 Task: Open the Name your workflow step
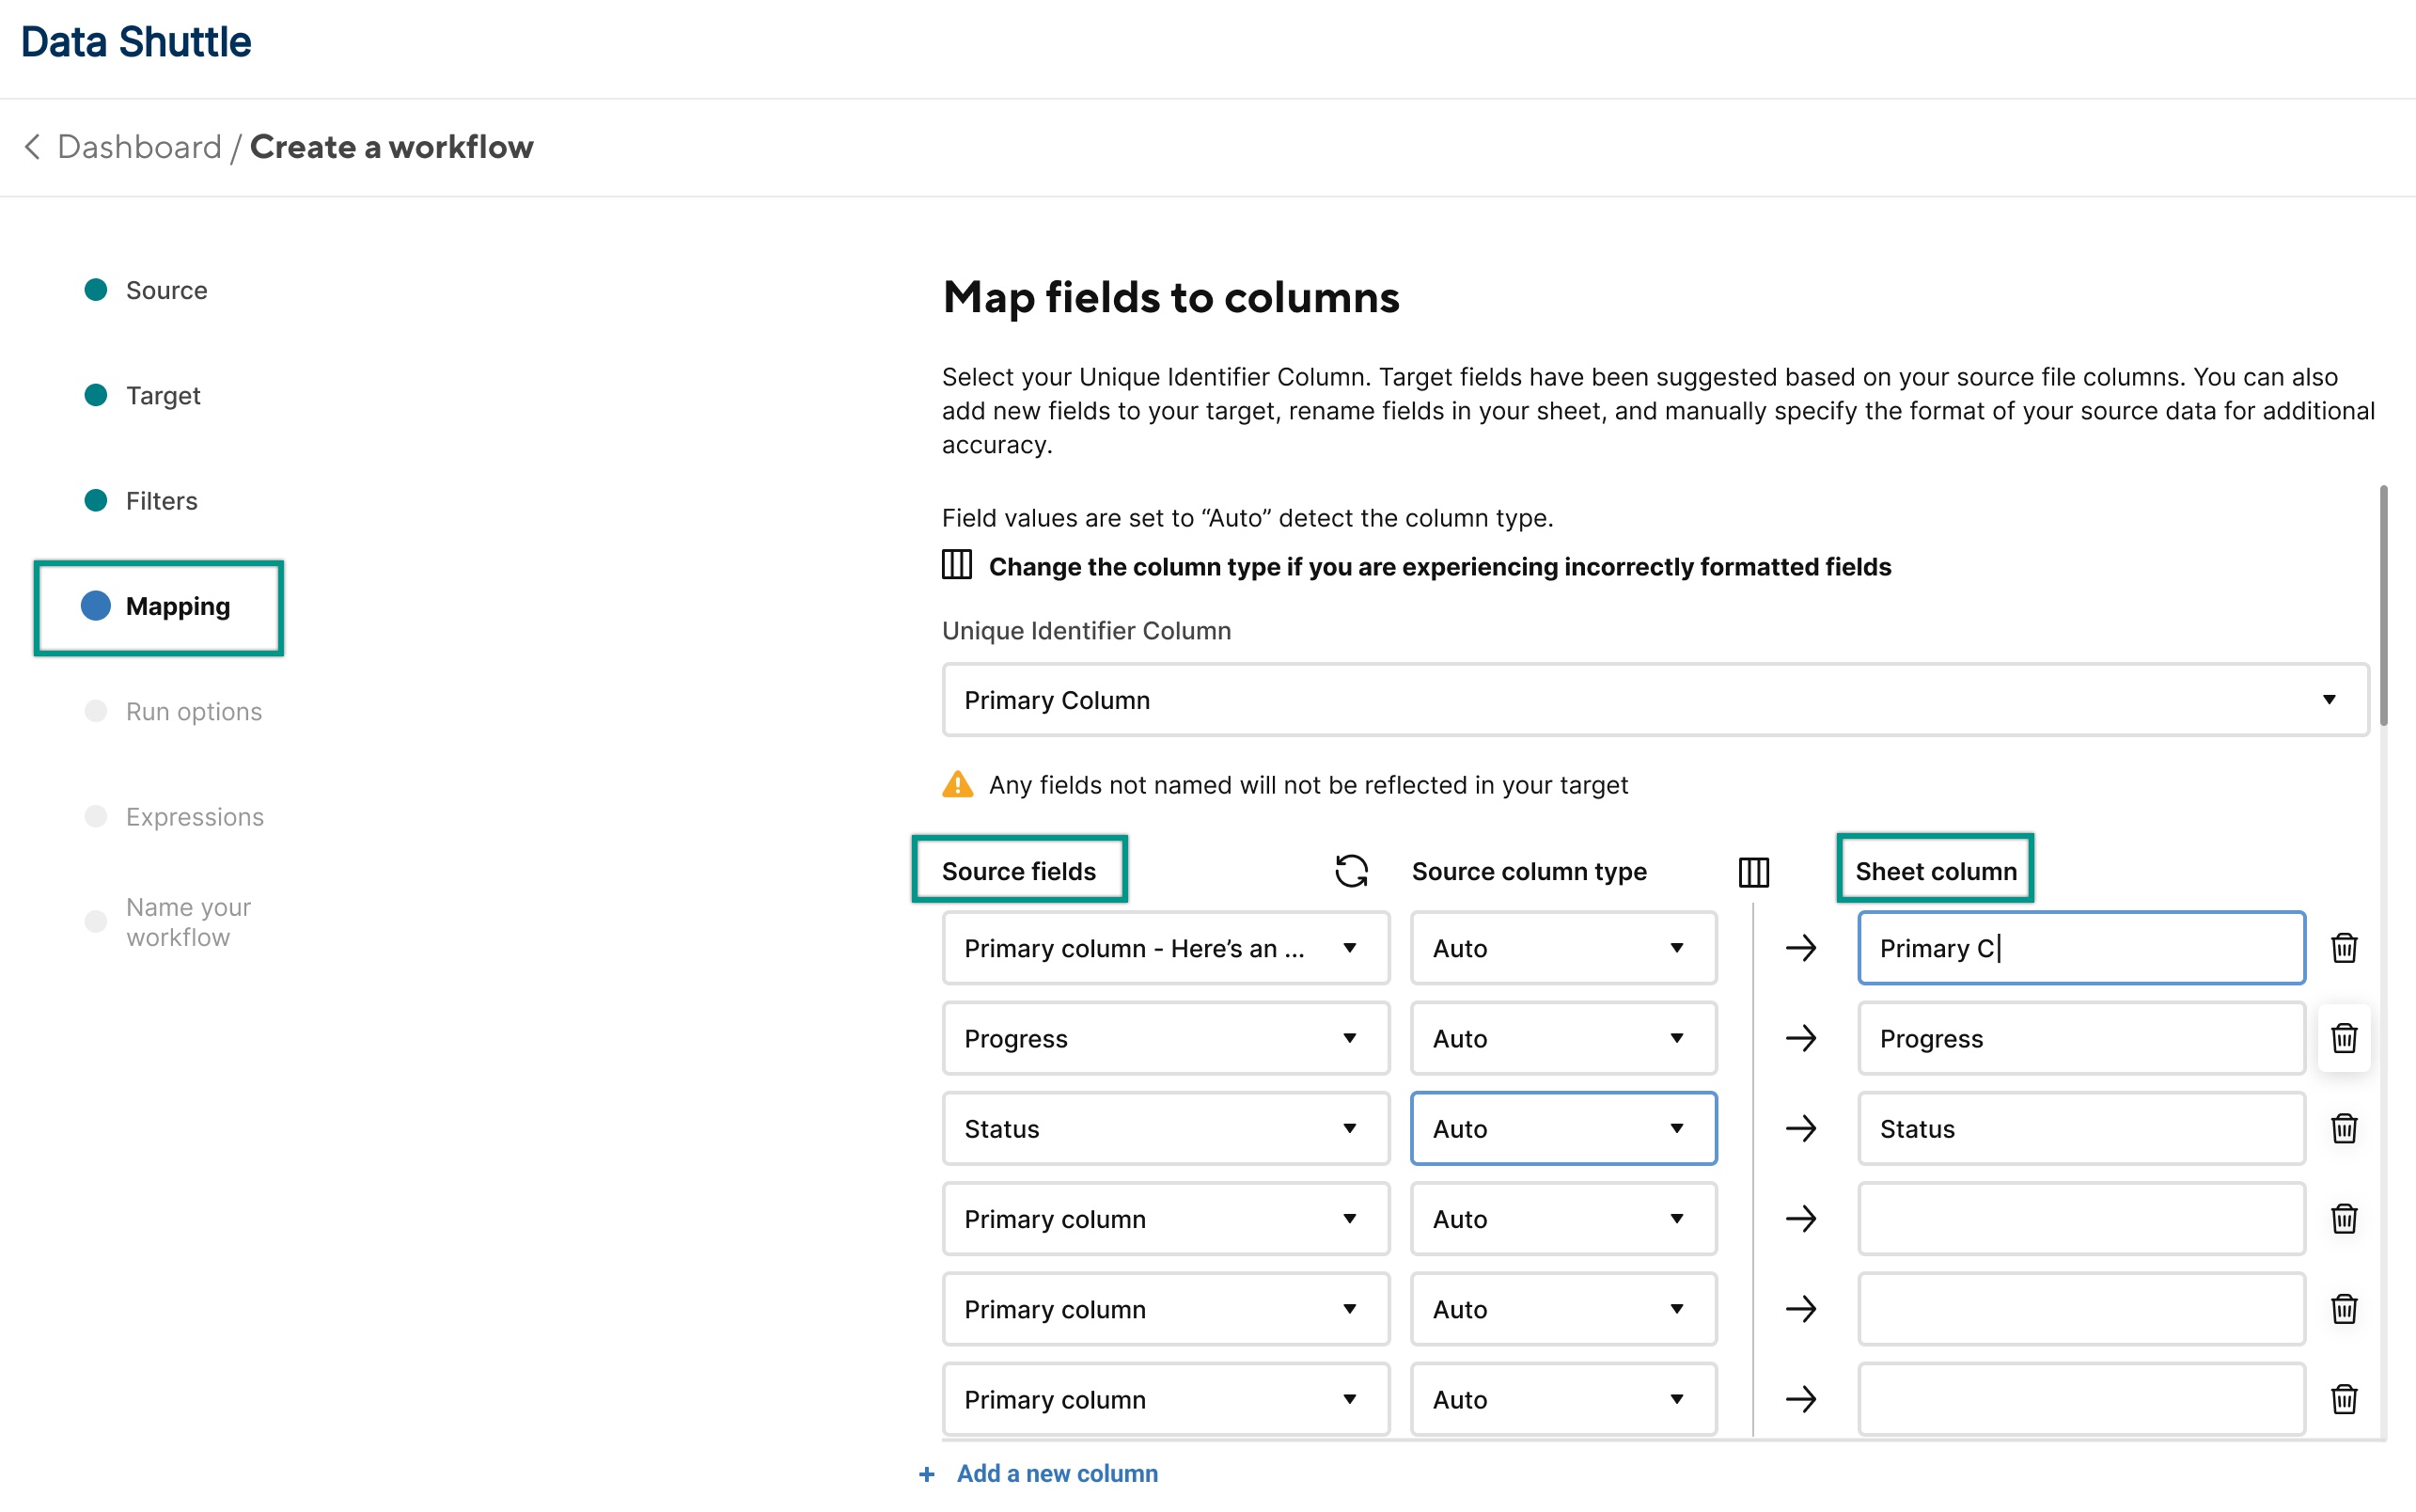188,921
